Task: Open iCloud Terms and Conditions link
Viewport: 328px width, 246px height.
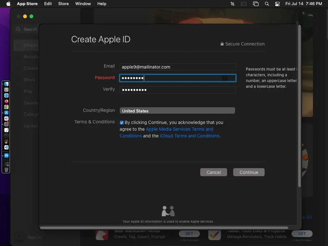Action: 190,136
